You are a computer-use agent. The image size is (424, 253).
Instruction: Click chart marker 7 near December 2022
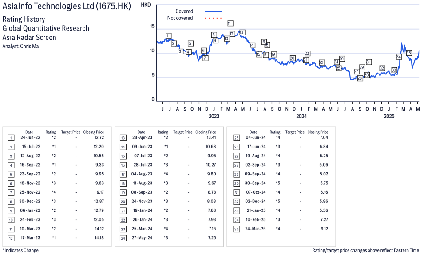(205, 58)
